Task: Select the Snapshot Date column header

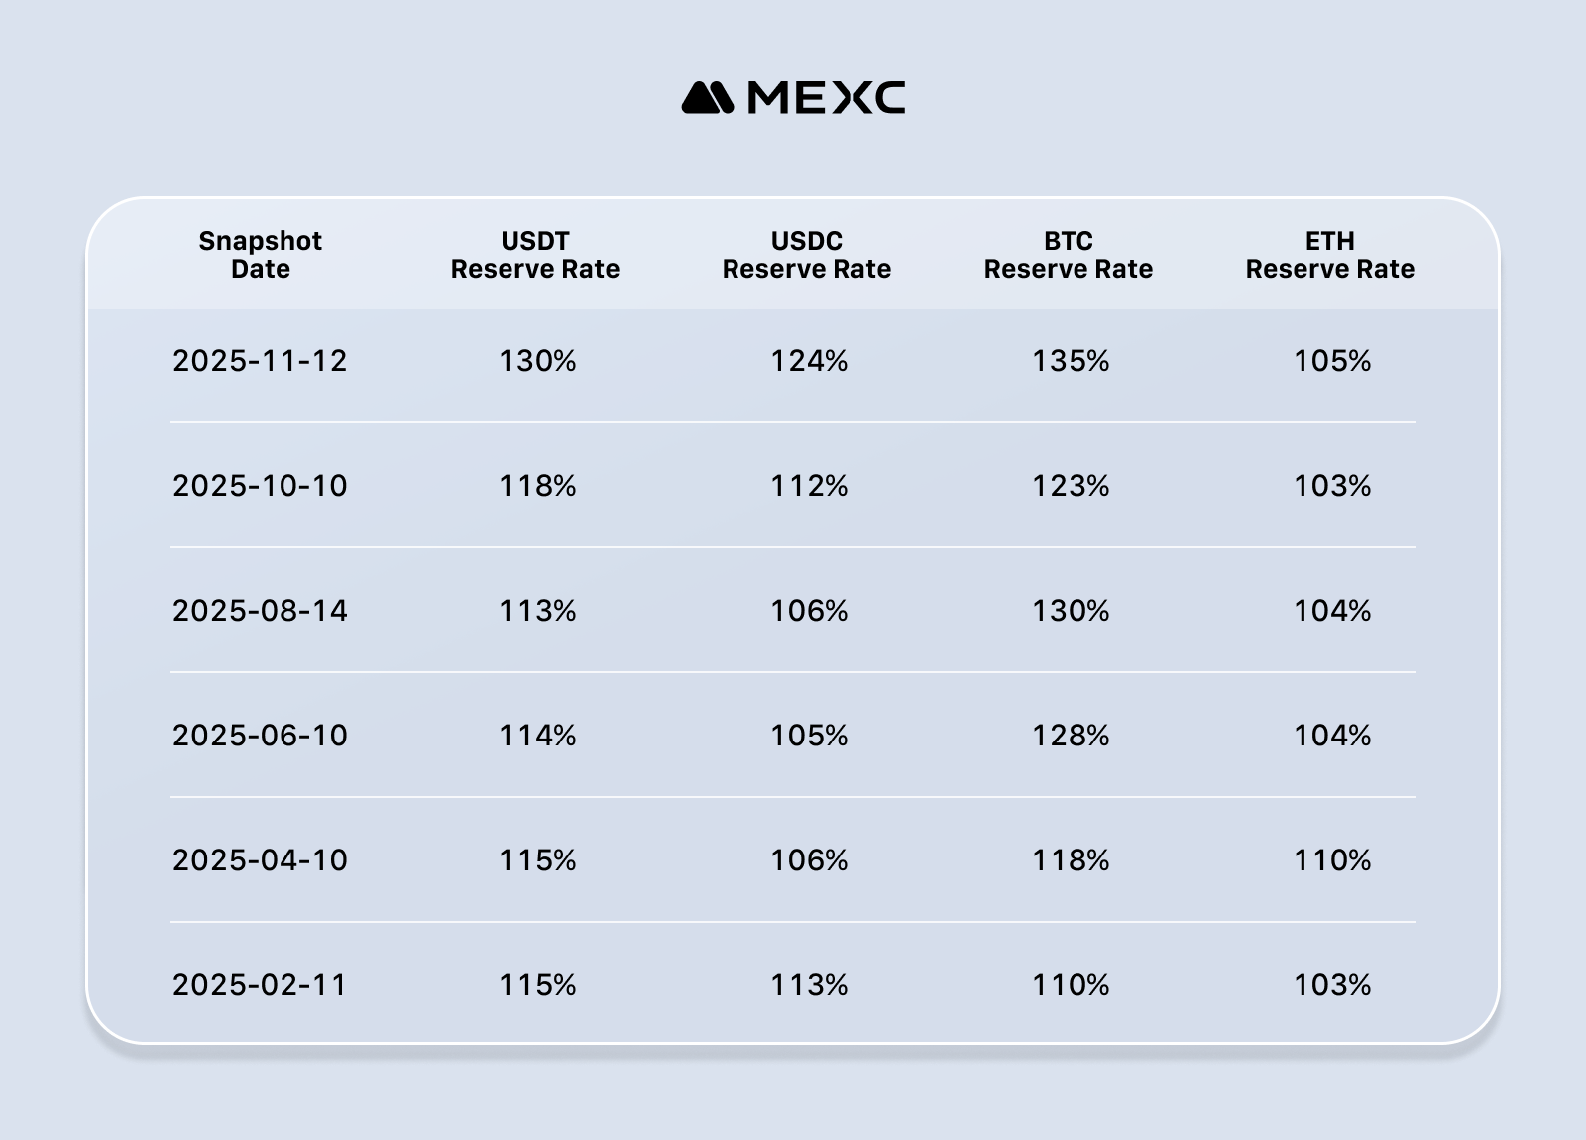Action: click(x=261, y=255)
